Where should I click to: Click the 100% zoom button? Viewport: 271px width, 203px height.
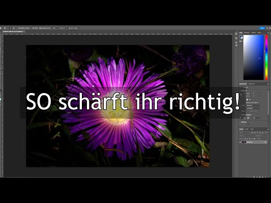pos(54,28)
